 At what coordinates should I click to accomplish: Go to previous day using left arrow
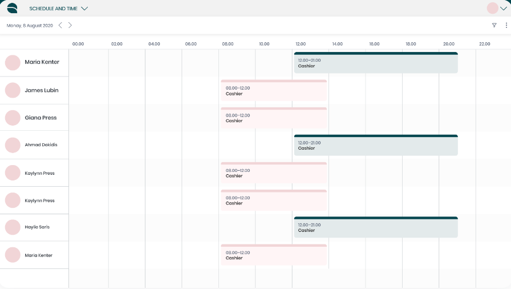[60, 25]
